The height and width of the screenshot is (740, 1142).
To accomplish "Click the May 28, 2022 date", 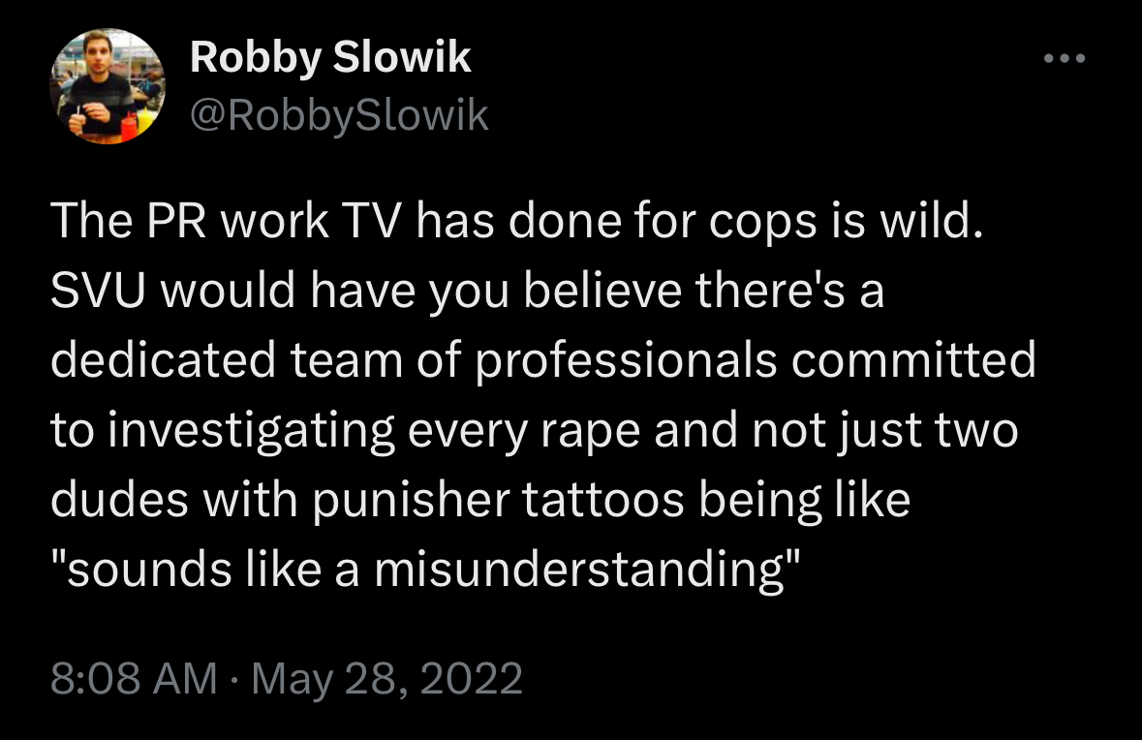I will (386, 678).
